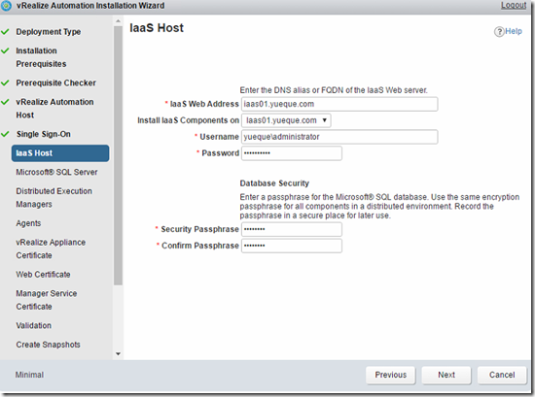535x397 pixels.
Task: Click the Single Sign-On green checkmark icon
Action: point(5,134)
